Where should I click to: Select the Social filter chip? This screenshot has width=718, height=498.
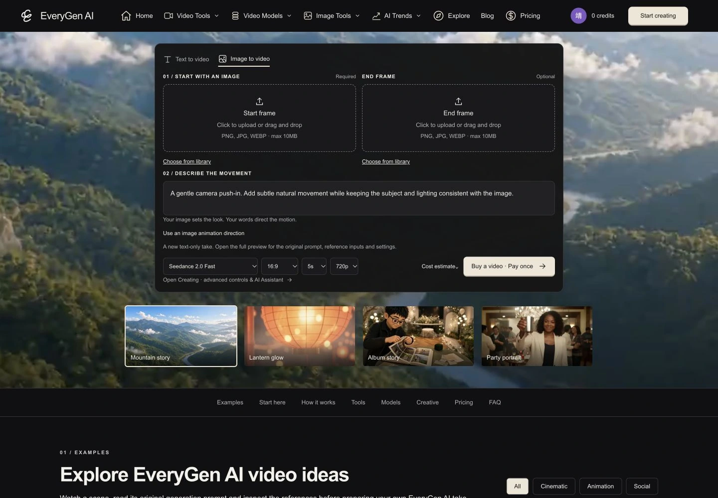642,487
